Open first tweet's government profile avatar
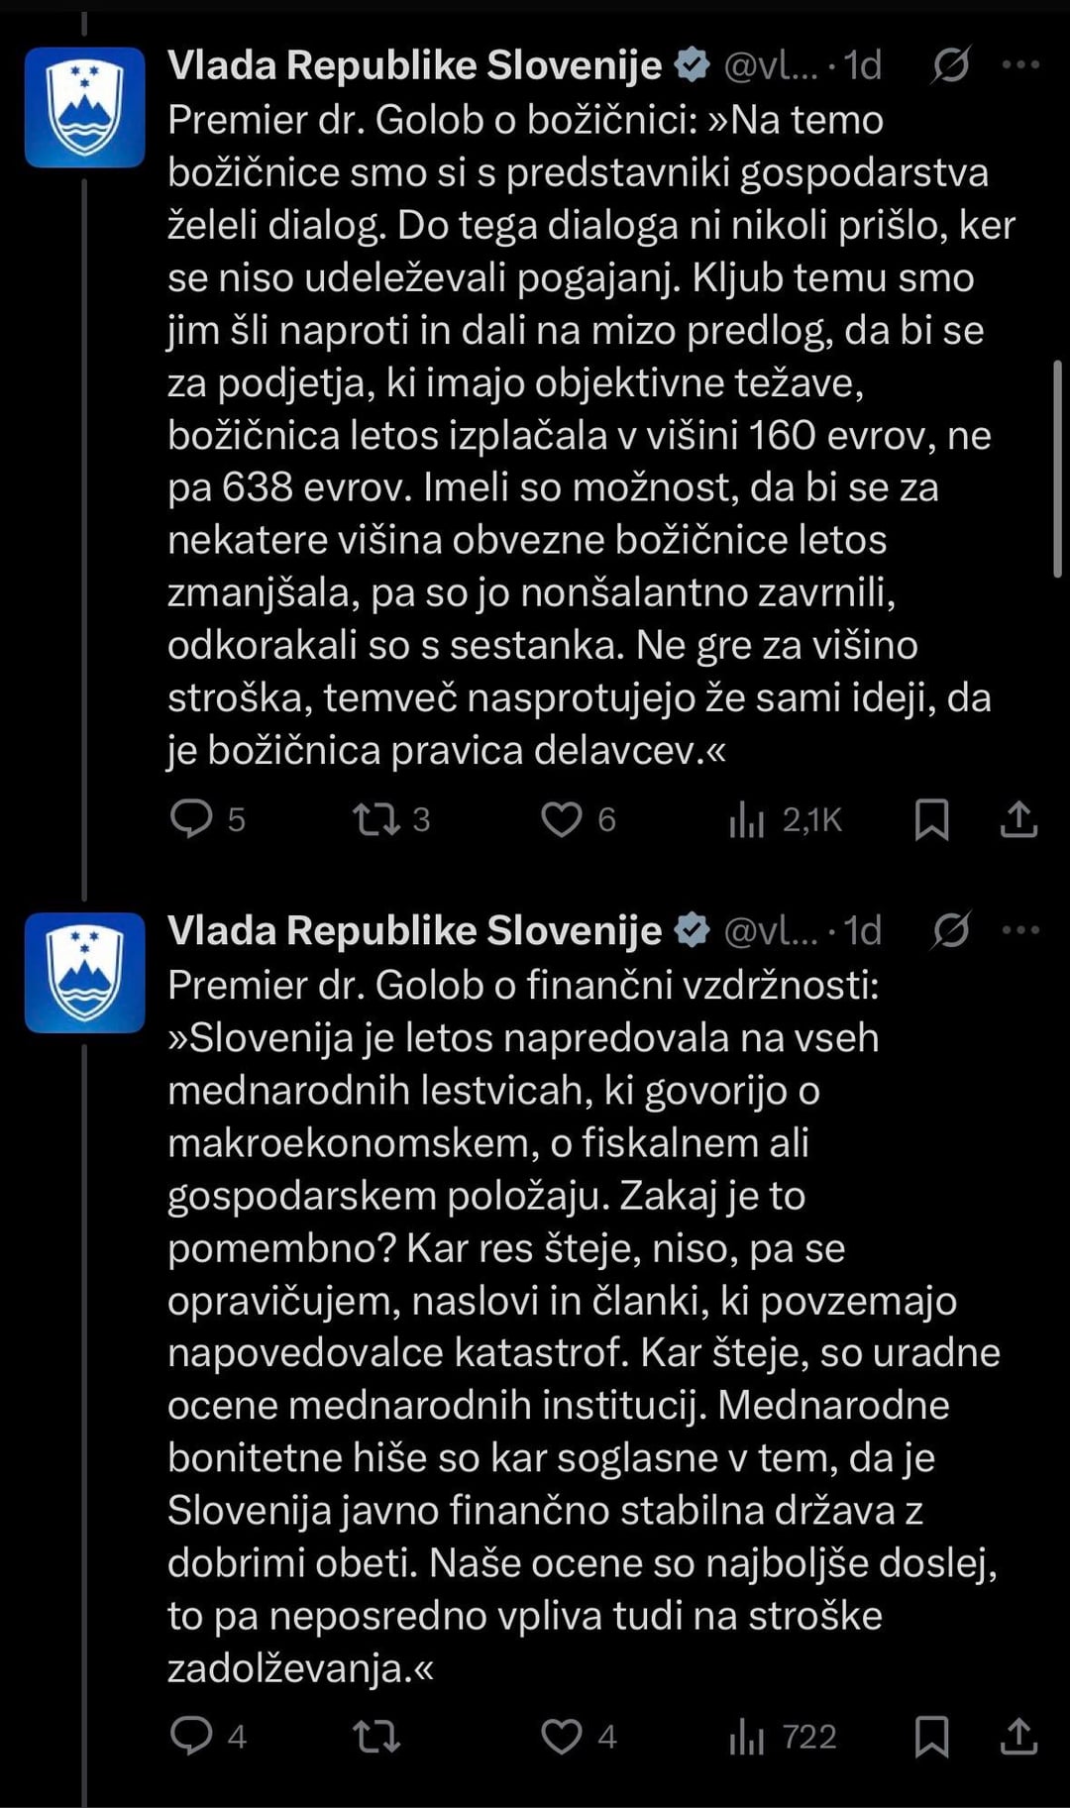 click(x=85, y=107)
